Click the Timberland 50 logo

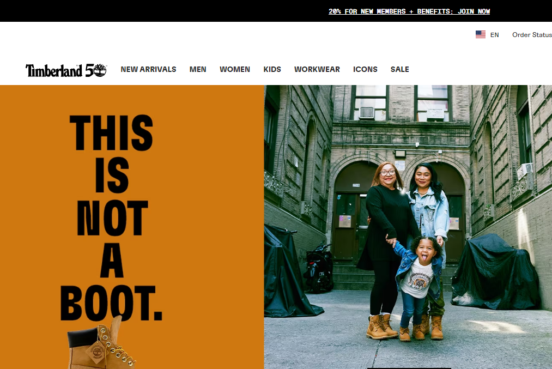point(66,70)
